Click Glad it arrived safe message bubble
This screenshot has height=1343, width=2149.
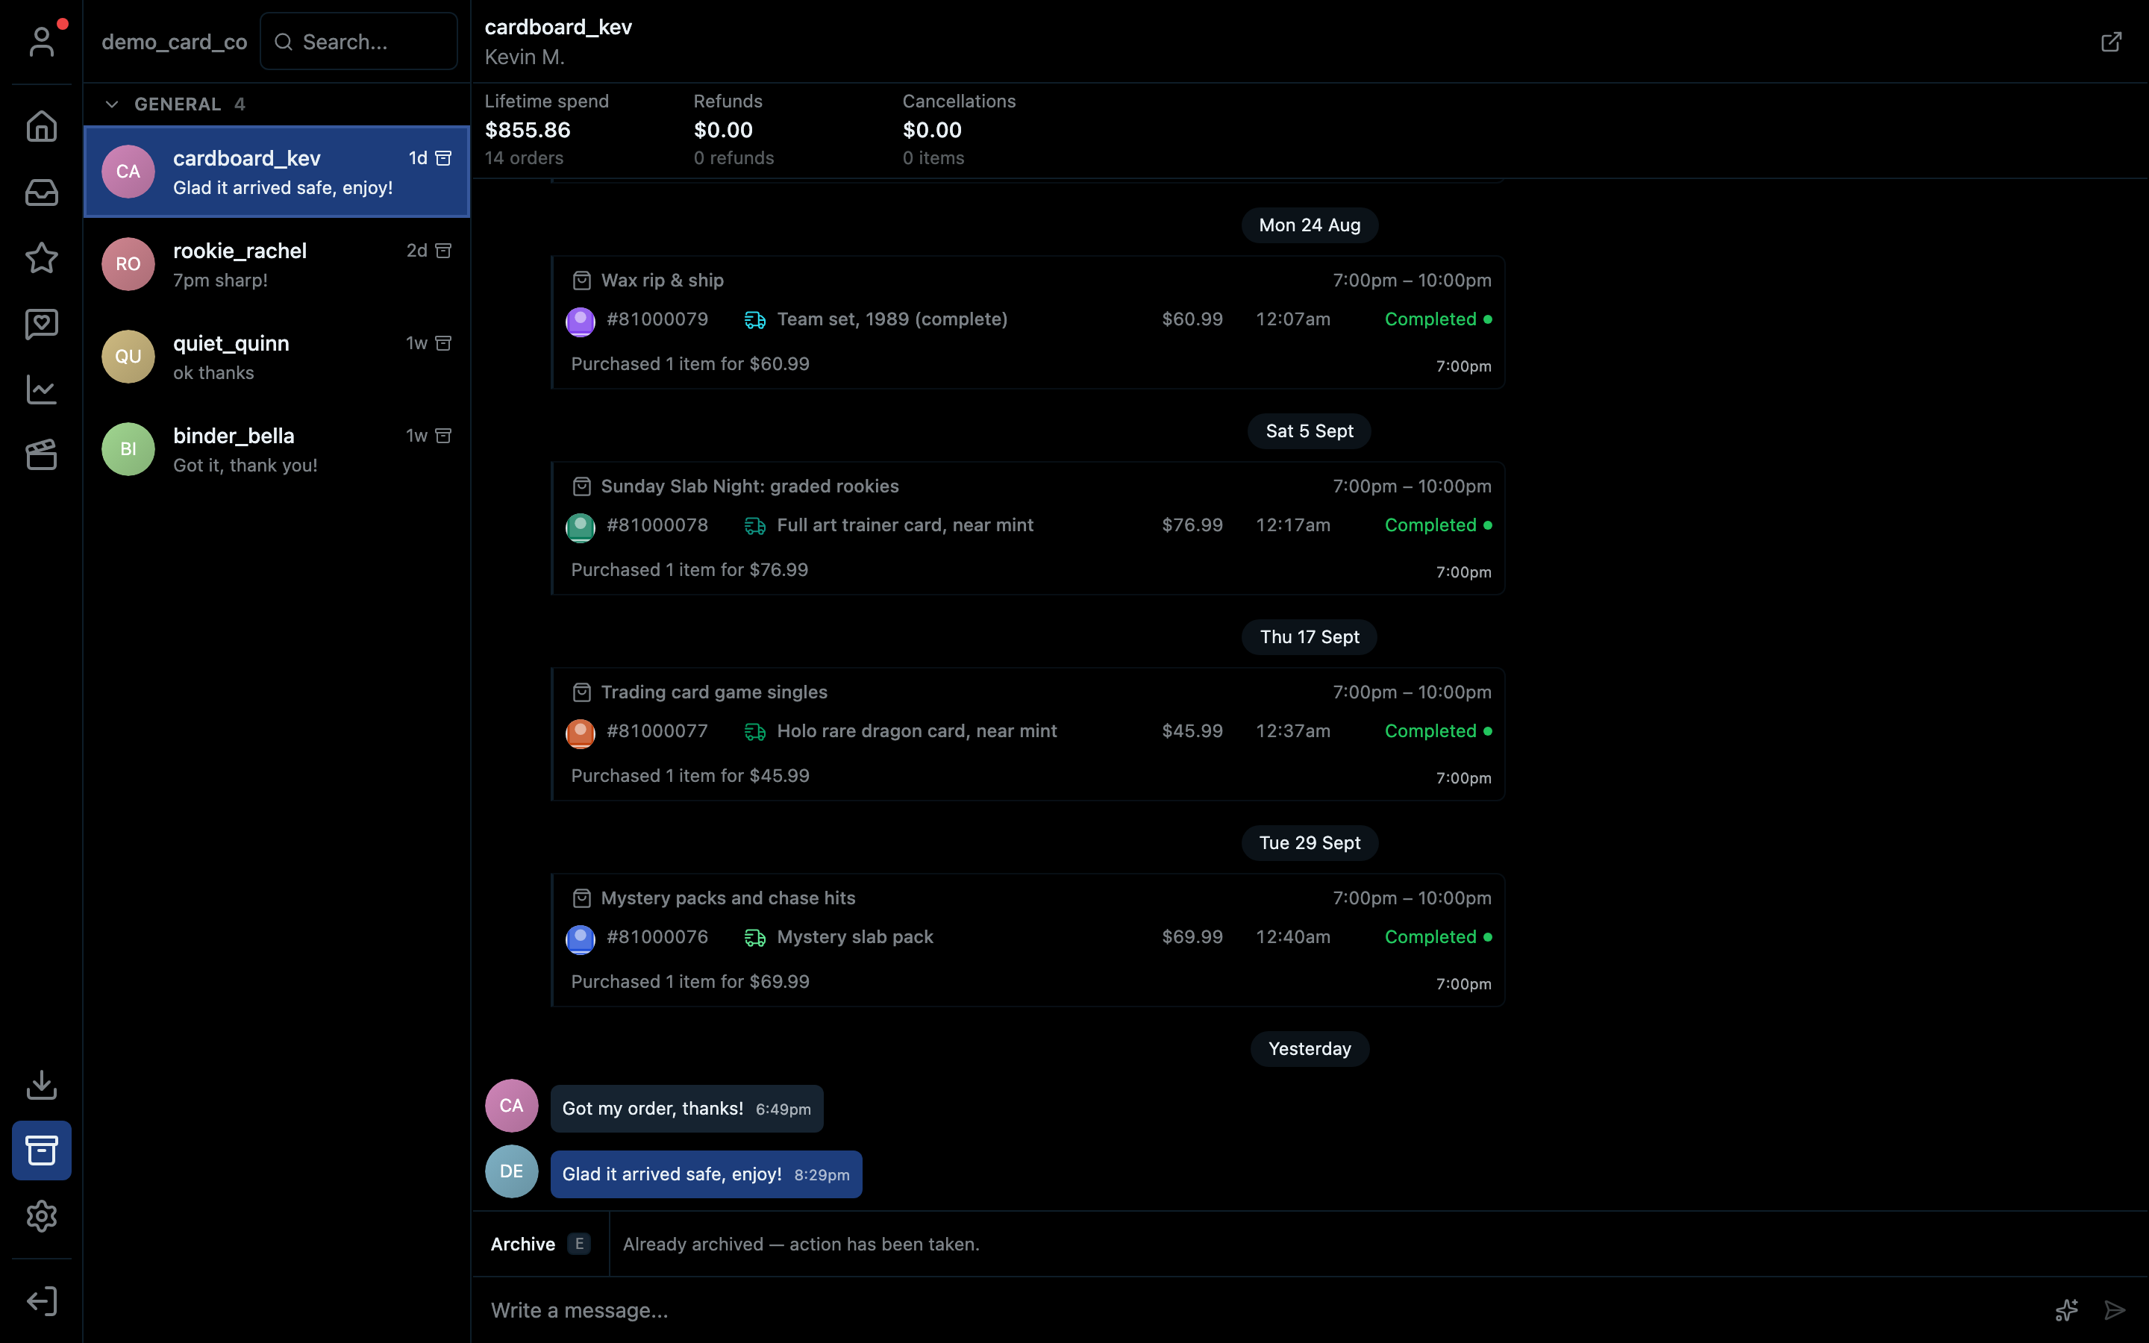[x=706, y=1175]
